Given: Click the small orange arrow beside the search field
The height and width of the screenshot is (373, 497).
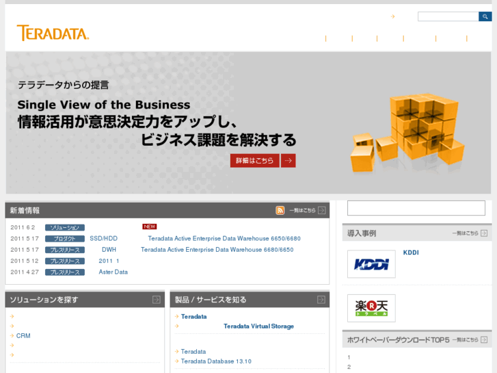Looking at the screenshot, I should 392,16.
